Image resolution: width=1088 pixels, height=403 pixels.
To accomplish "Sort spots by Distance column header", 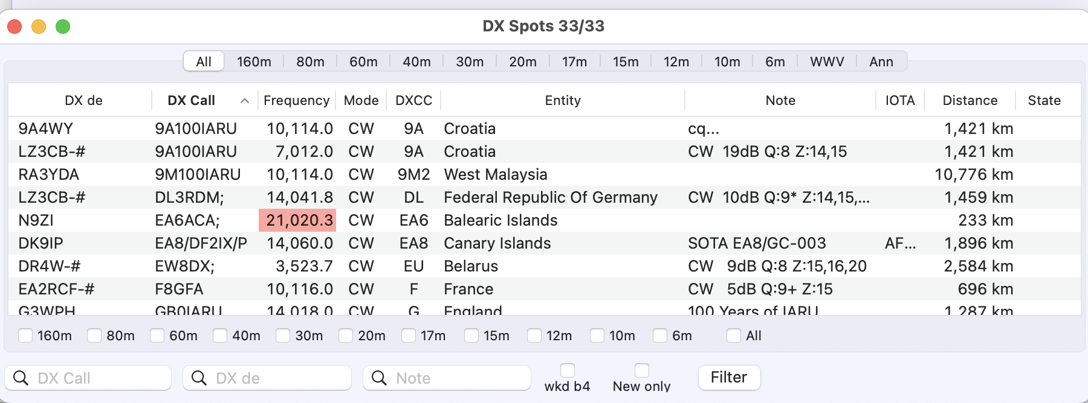I will point(970,101).
